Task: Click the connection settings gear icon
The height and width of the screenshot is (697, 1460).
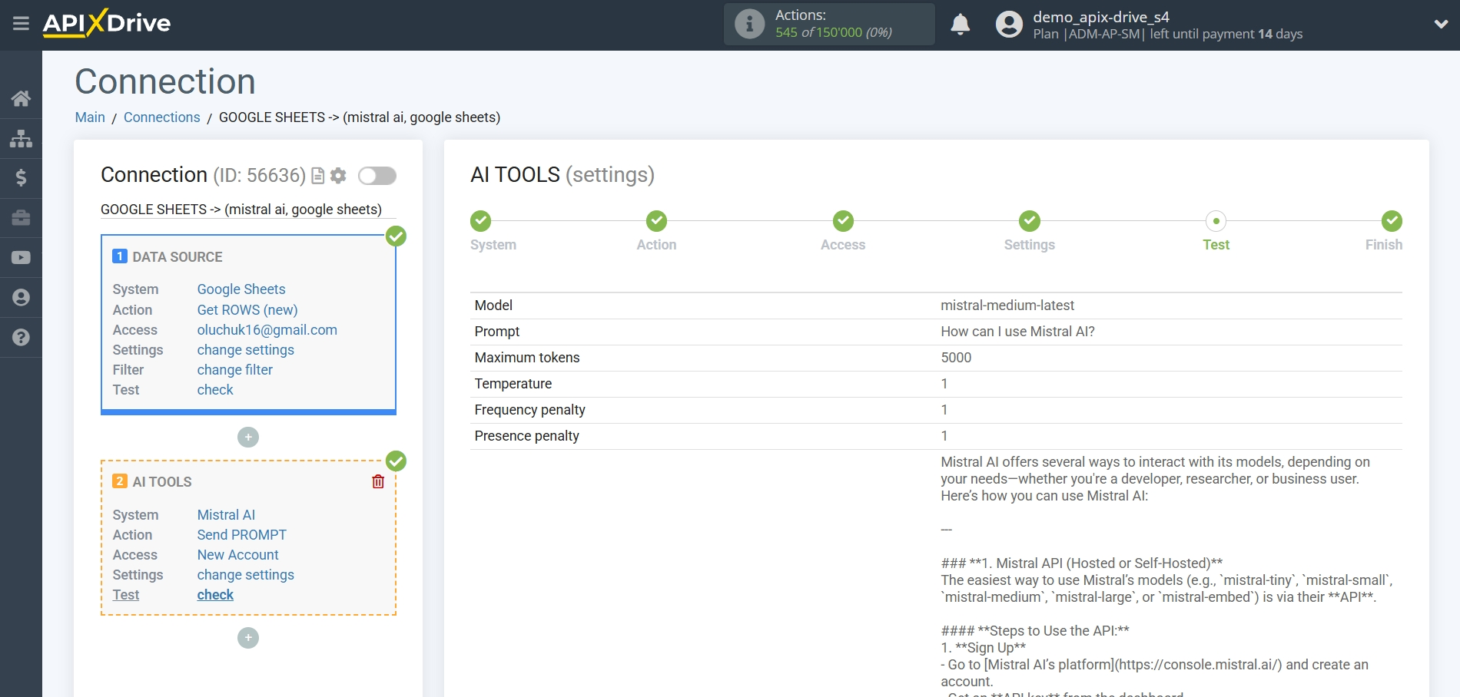Action: pyautogui.click(x=338, y=176)
